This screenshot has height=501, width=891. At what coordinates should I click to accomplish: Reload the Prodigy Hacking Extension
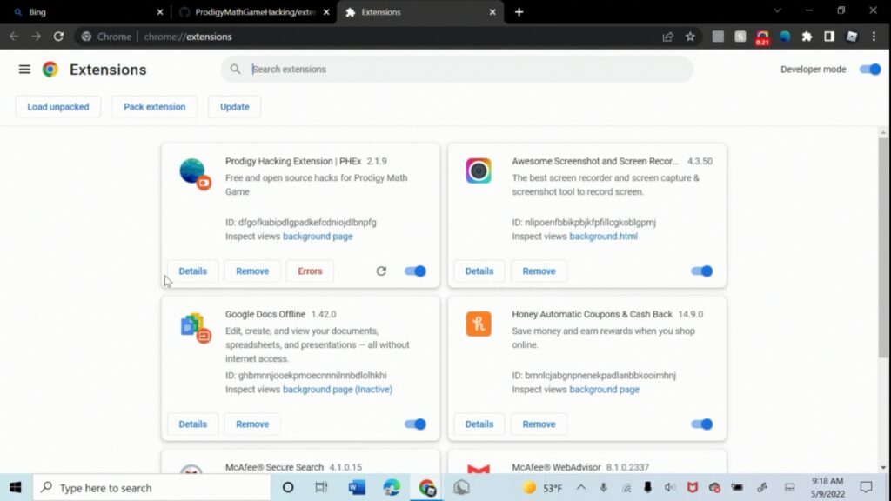(381, 271)
